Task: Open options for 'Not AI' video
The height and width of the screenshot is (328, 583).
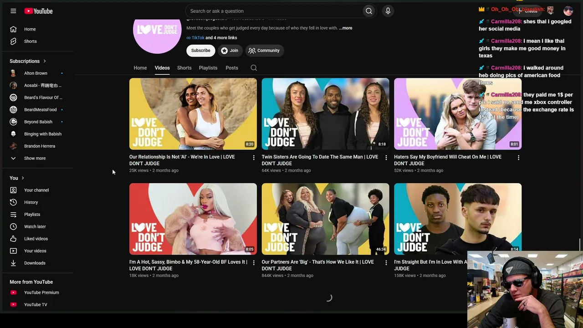Action: point(254,158)
